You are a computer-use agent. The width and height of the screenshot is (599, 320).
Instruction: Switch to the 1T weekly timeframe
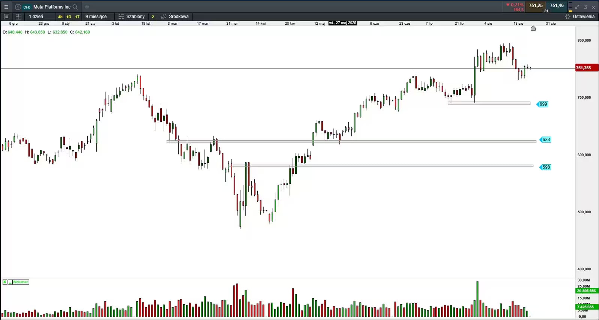(78, 17)
